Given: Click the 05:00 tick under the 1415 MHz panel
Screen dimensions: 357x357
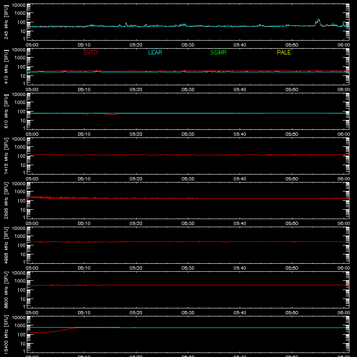Looking at the screenshot, I should point(32,179).
